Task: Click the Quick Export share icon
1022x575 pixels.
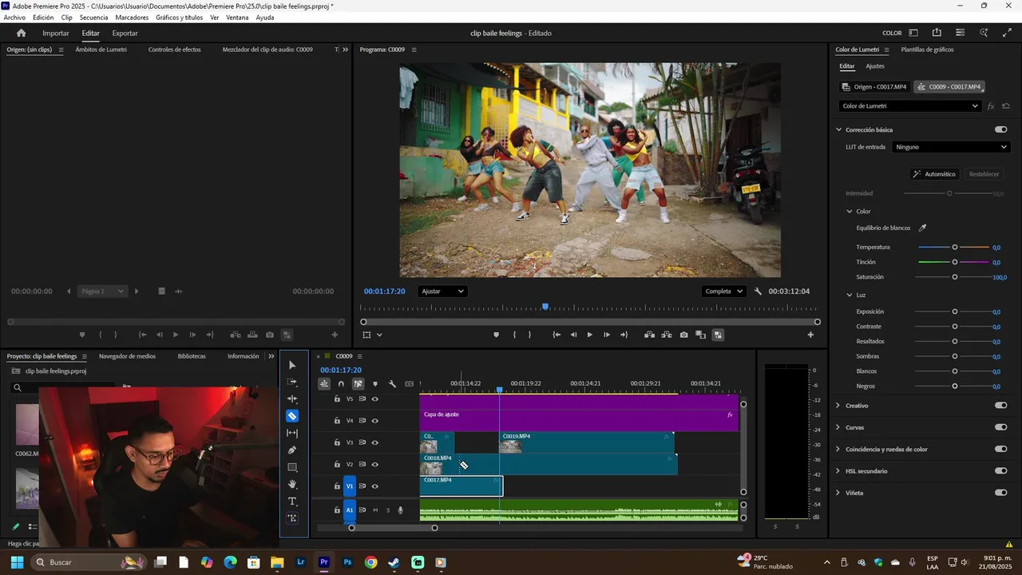Action: [x=937, y=33]
